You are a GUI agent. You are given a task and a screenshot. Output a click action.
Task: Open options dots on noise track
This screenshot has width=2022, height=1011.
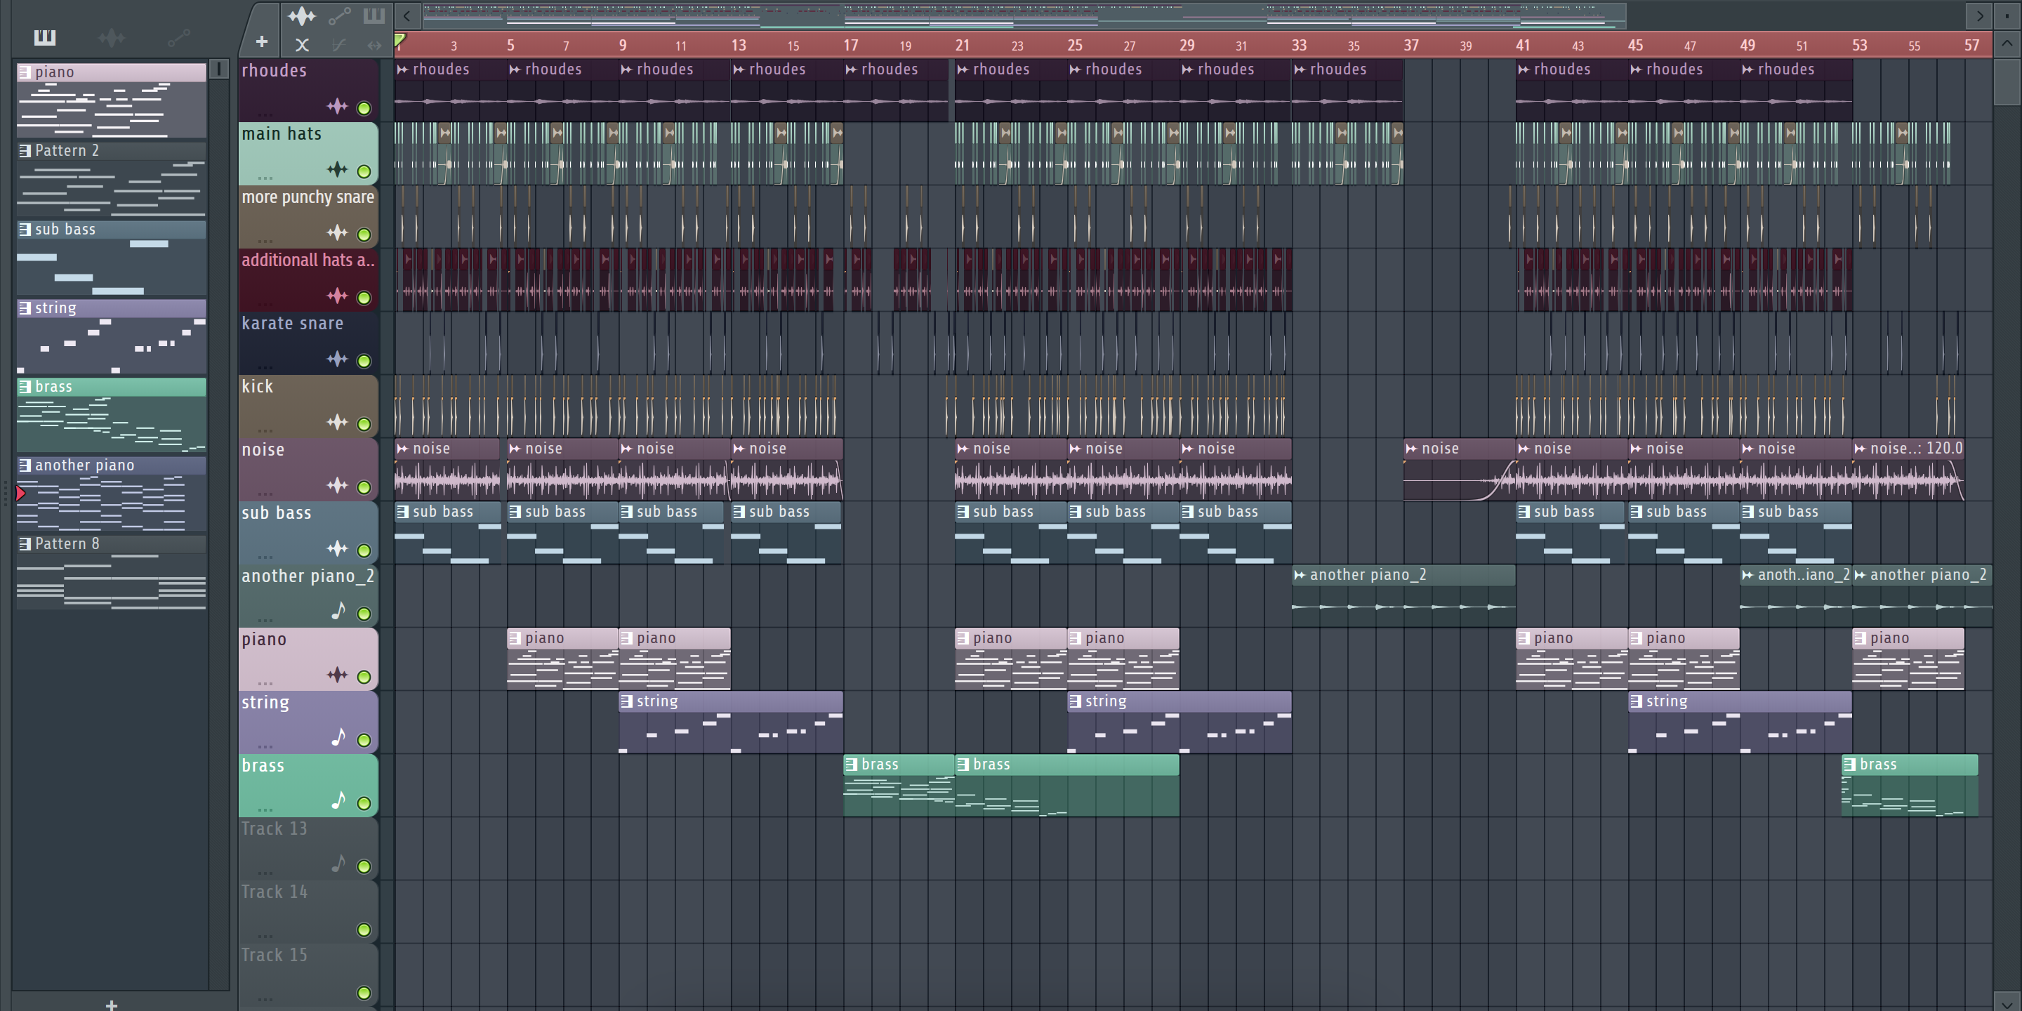[x=265, y=494]
